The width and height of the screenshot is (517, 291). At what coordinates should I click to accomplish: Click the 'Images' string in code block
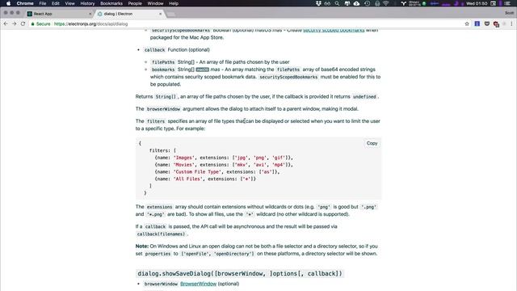coord(184,158)
